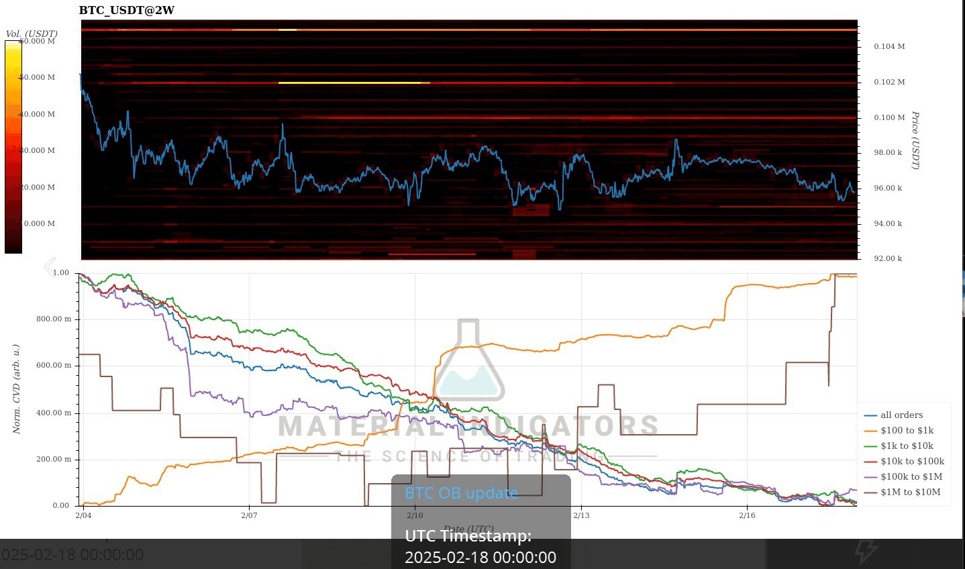Click the 92.00 k price tick label
965x569 pixels.
(x=888, y=258)
